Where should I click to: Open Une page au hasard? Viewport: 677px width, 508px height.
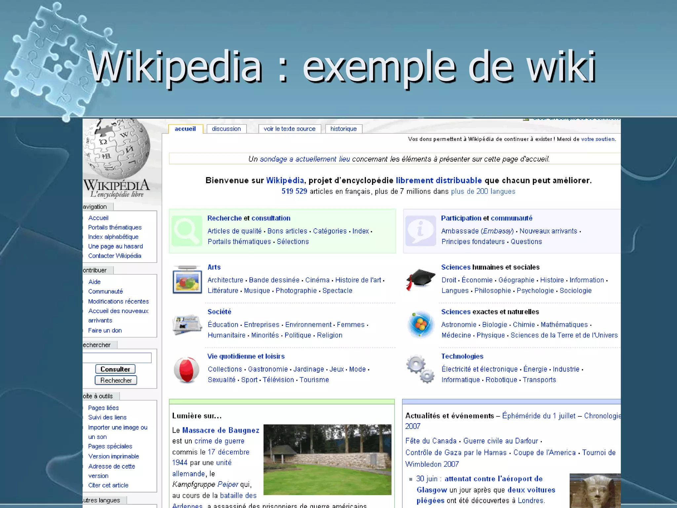pos(115,246)
